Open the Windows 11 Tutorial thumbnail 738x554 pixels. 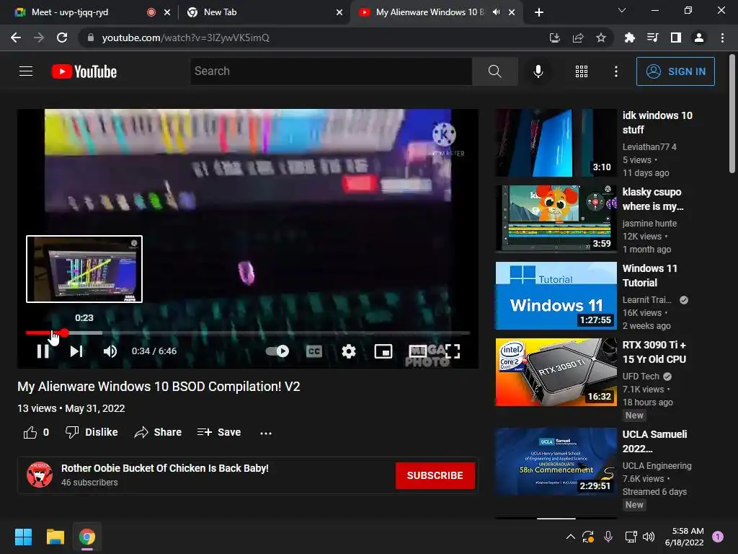point(556,295)
